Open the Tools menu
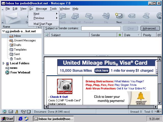 pyautogui.click(x=53, y=9)
